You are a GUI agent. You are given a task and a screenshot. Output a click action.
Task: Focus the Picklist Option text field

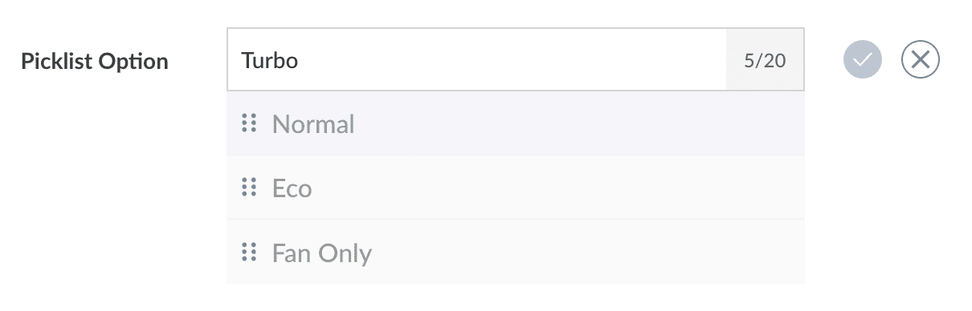tap(476, 60)
